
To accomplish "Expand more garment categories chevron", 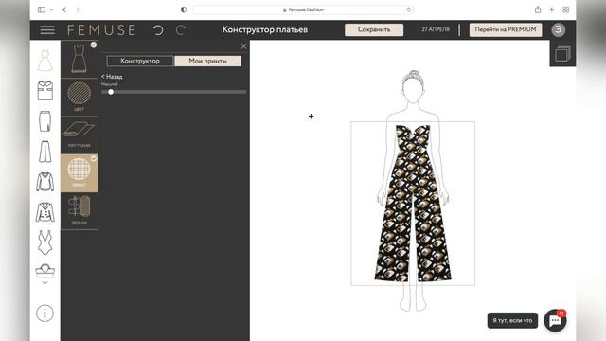I will [45, 283].
